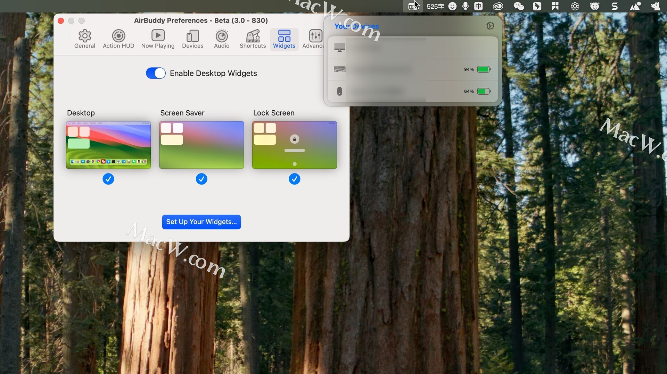Open WeChat menu bar icon
This screenshot has width=667, height=374.
[x=519, y=6]
